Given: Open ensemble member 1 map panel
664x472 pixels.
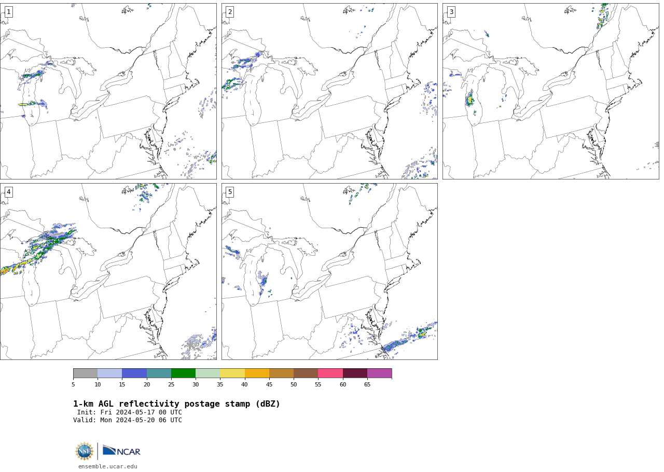Looking at the screenshot, I should coord(108,91).
